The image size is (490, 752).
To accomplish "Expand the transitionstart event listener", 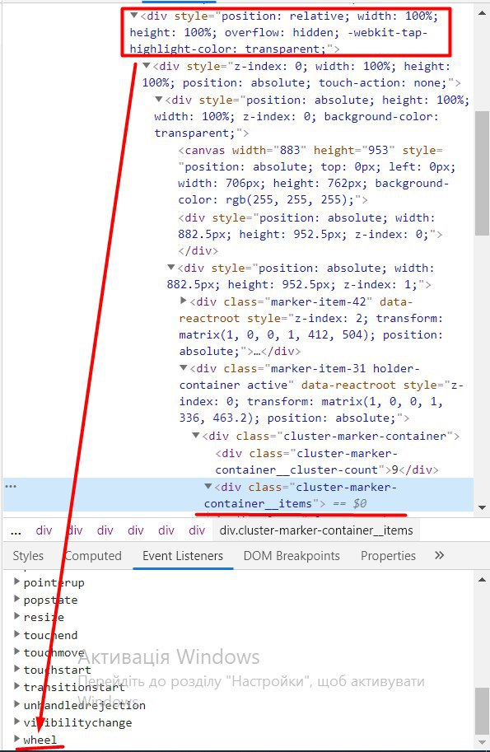I will 16,686.
